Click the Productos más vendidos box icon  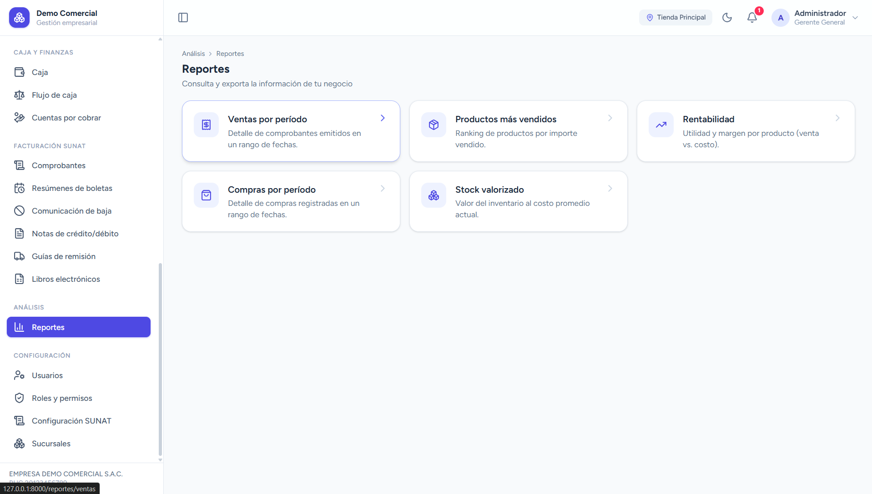[x=433, y=125]
